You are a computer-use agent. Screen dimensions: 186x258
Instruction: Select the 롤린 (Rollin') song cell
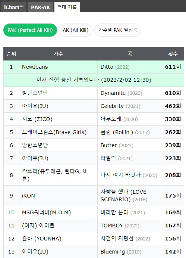tap(130, 132)
